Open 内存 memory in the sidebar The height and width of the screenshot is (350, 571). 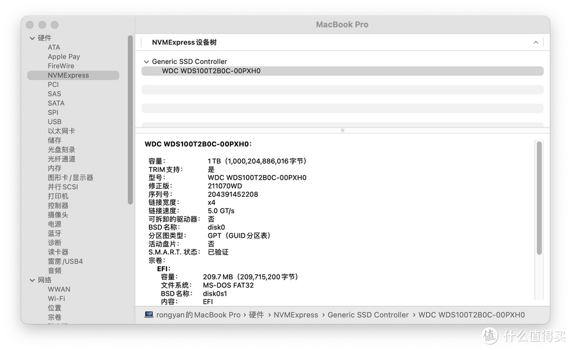click(54, 168)
